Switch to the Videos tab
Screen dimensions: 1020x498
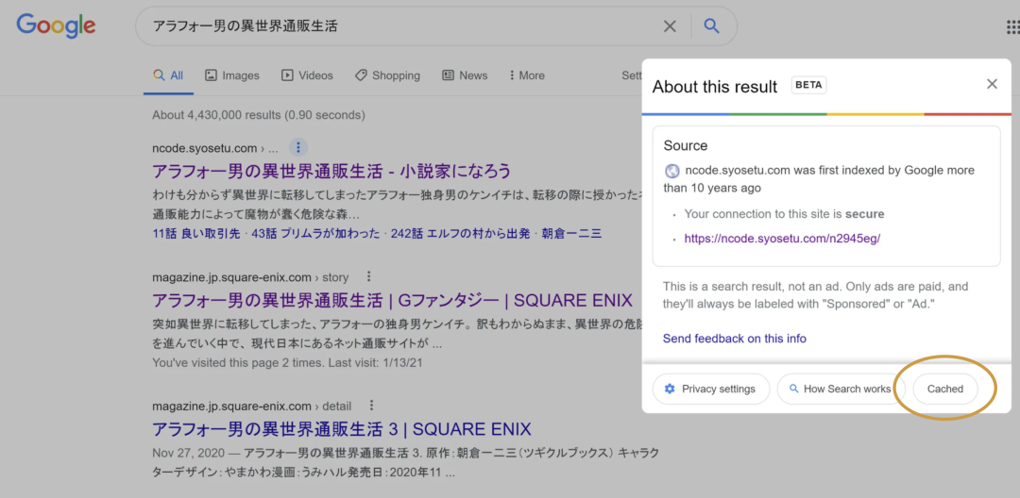(x=306, y=75)
